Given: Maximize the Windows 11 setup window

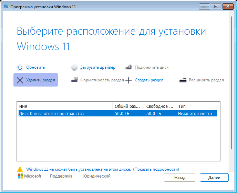Looking at the screenshot, I should [x=216, y=7].
